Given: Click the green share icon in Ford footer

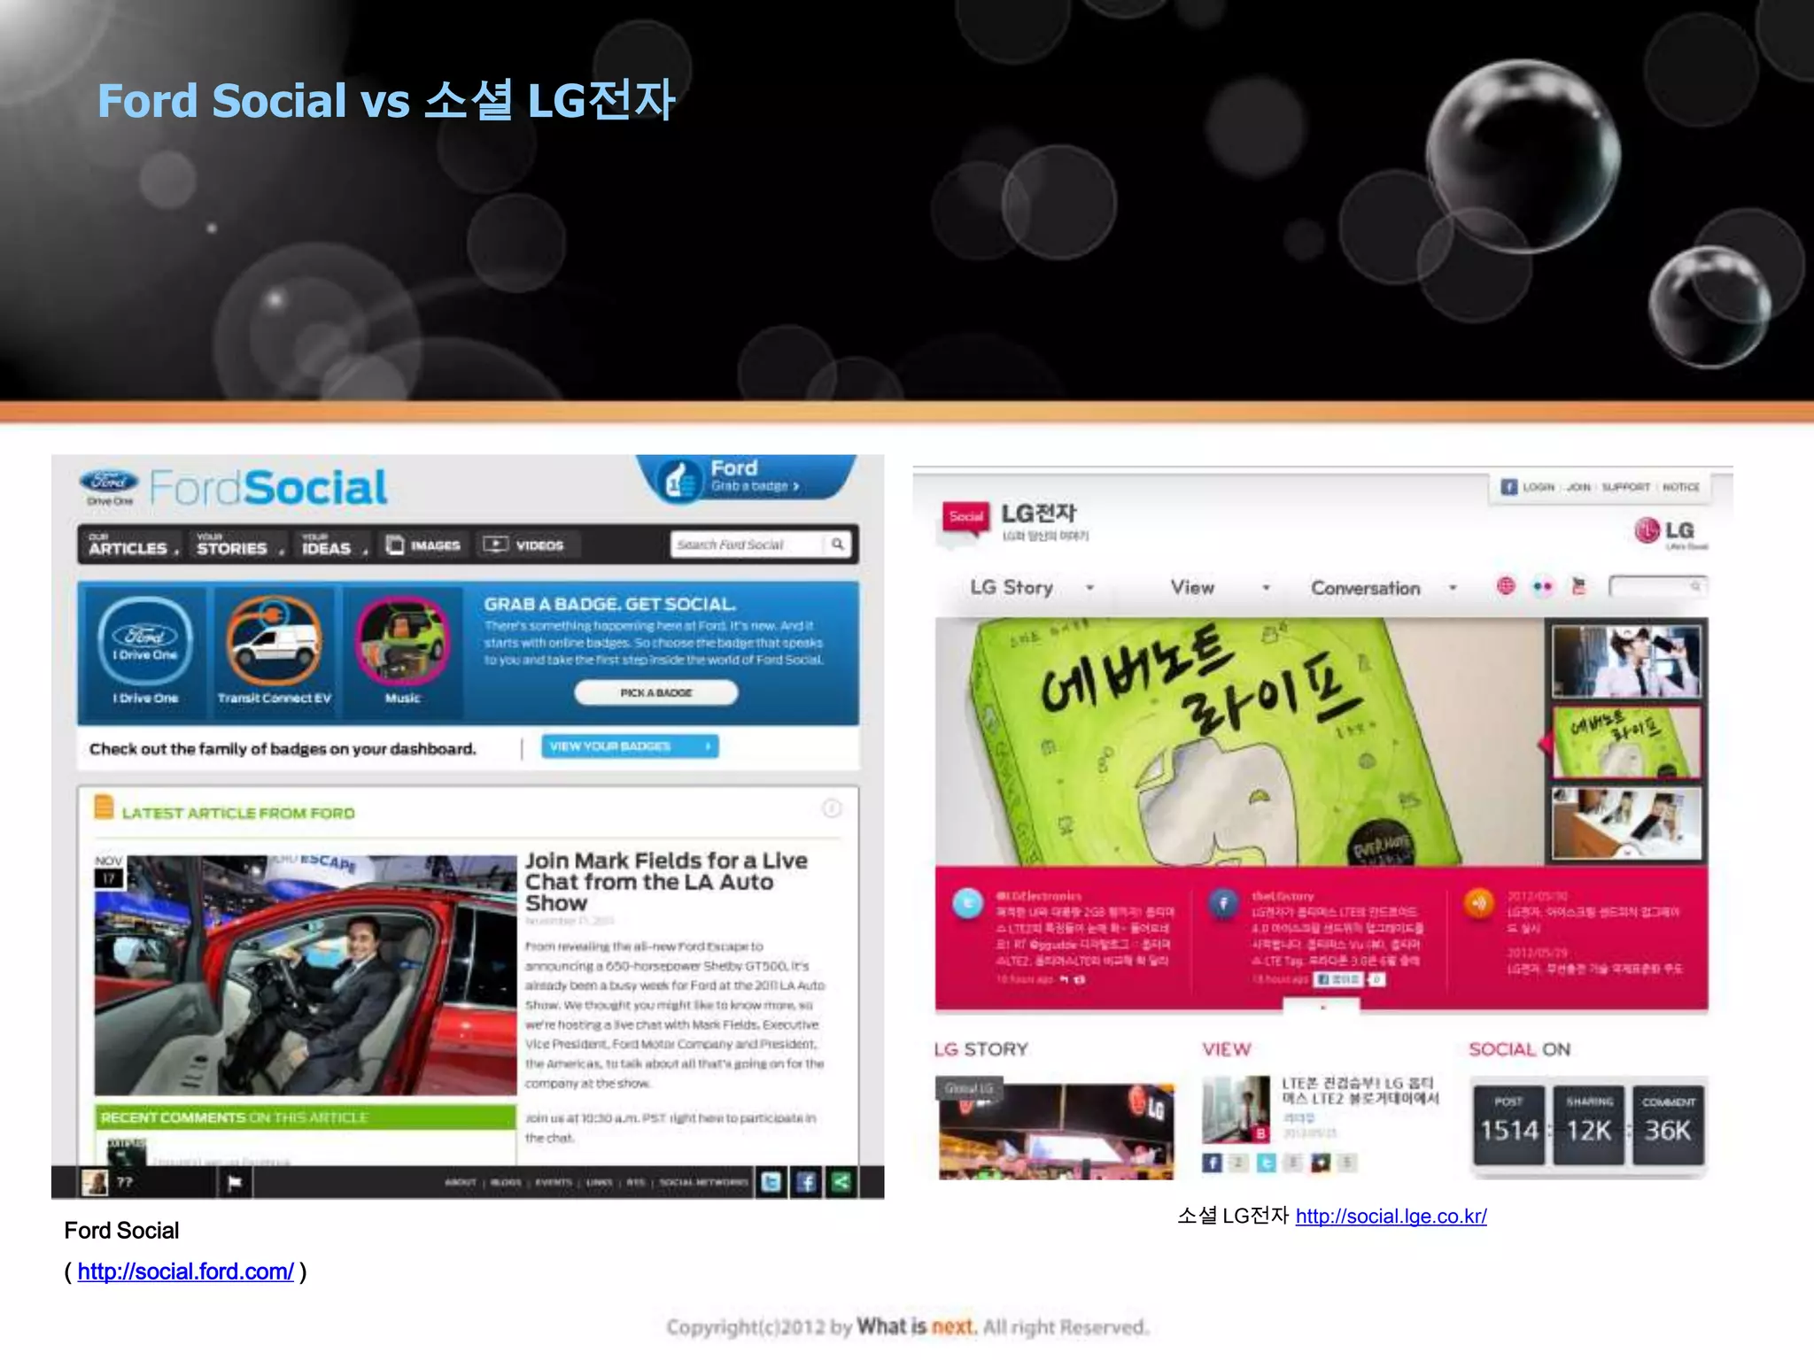Looking at the screenshot, I should click(x=841, y=1182).
